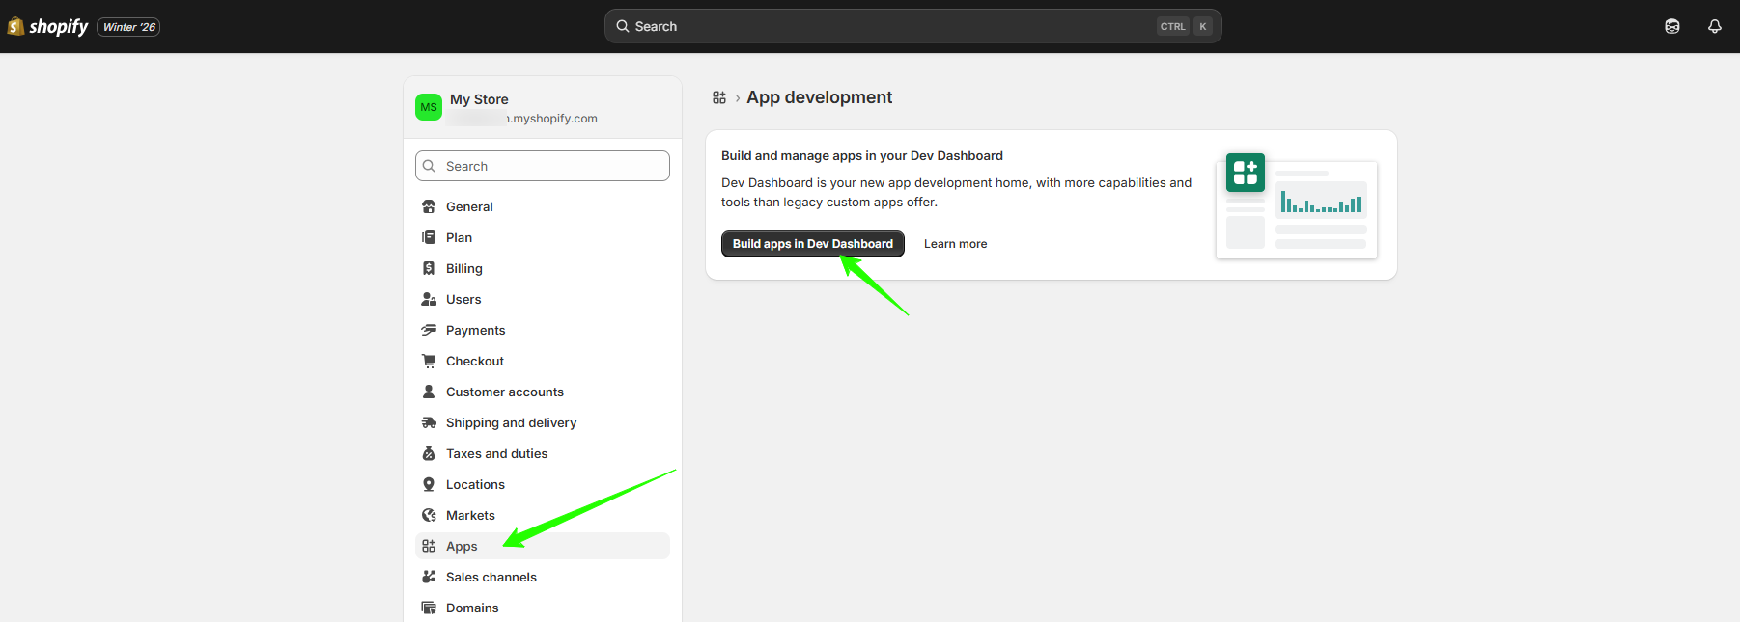The image size is (1740, 622).
Task: Go to Users settings
Action: (x=463, y=299)
